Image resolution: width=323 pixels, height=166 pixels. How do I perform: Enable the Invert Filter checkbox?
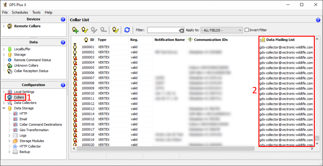[x=247, y=30]
